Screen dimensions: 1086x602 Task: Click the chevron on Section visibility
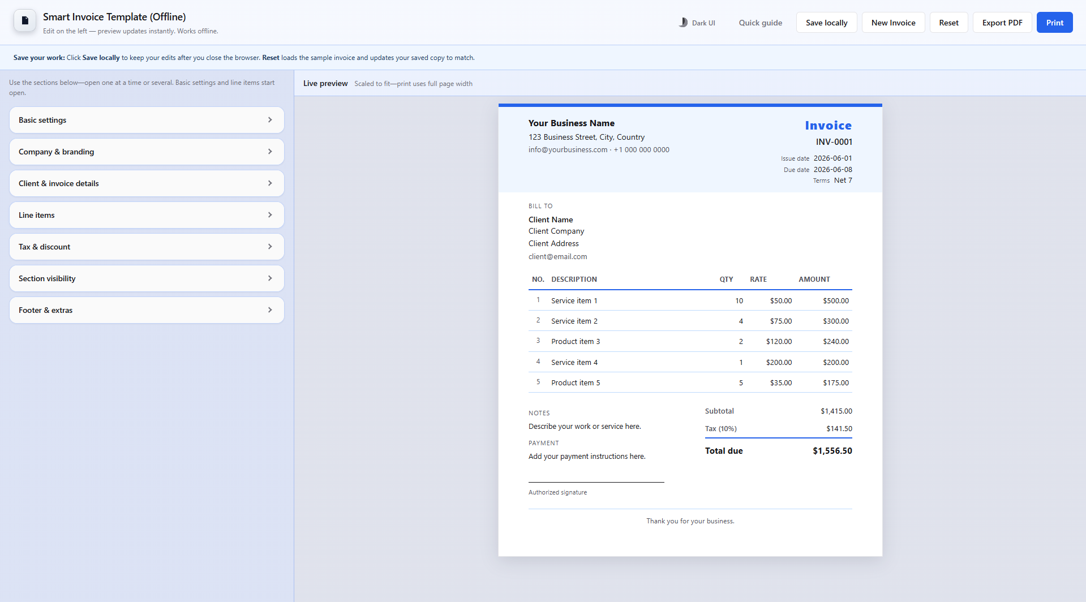click(269, 278)
